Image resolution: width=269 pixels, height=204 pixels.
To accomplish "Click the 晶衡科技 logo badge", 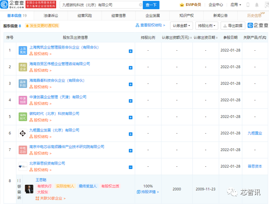I will [x=23, y=84].
